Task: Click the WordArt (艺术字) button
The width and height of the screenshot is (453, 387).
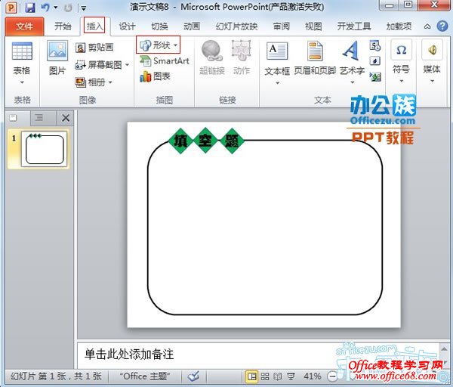Action: coord(351,57)
